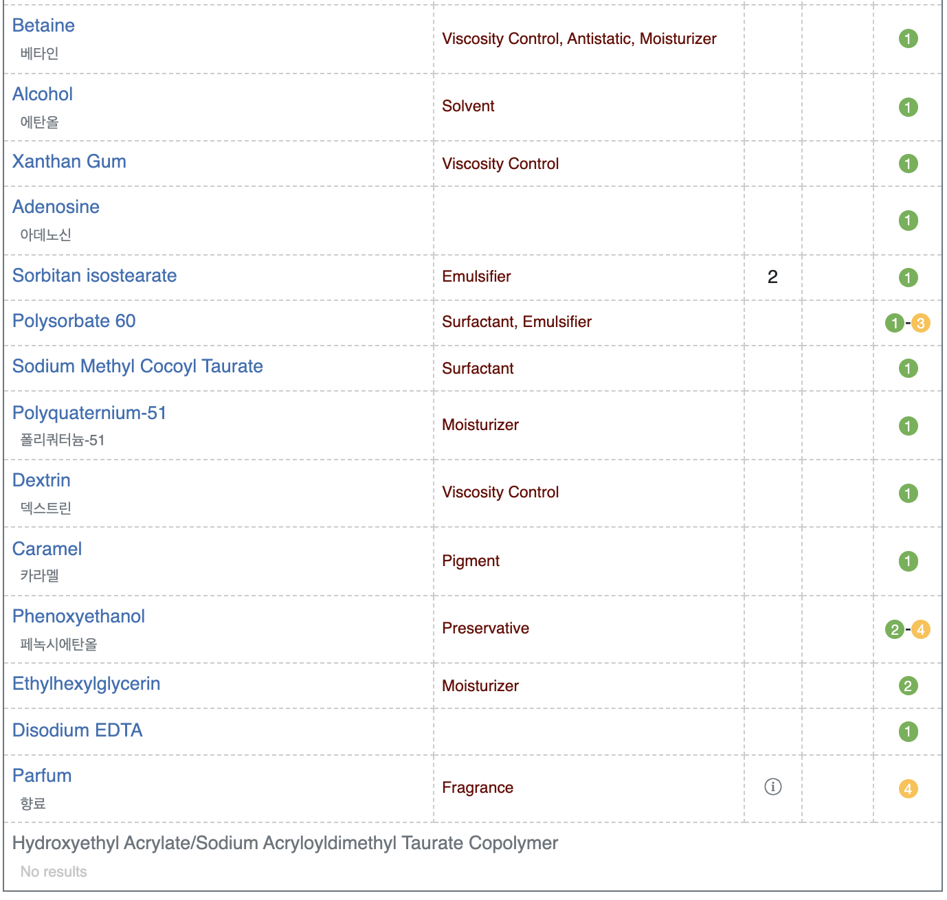
Task: Click the green badge for Xanthan Gum
Action: 908,164
